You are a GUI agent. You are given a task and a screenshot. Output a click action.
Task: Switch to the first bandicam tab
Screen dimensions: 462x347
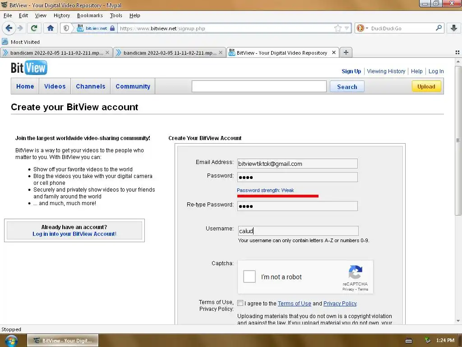pos(56,52)
